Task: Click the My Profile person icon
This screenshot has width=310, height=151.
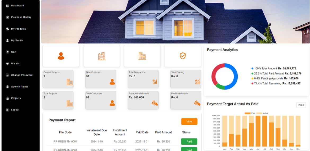Action: 7,41
